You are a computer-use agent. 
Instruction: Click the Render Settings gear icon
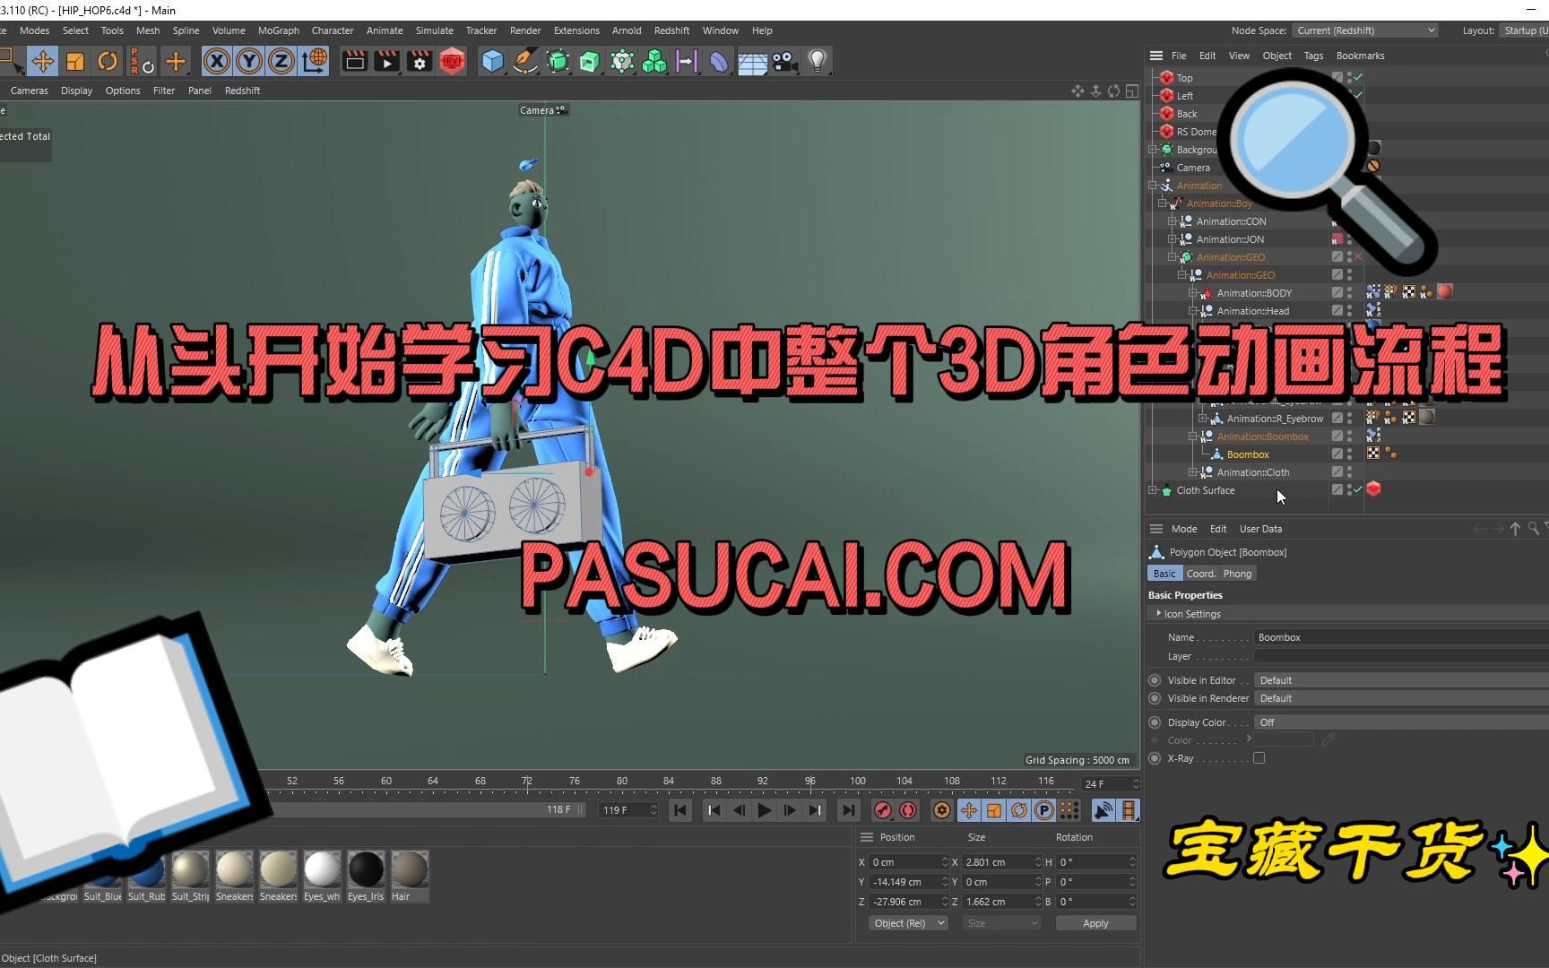[419, 61]
